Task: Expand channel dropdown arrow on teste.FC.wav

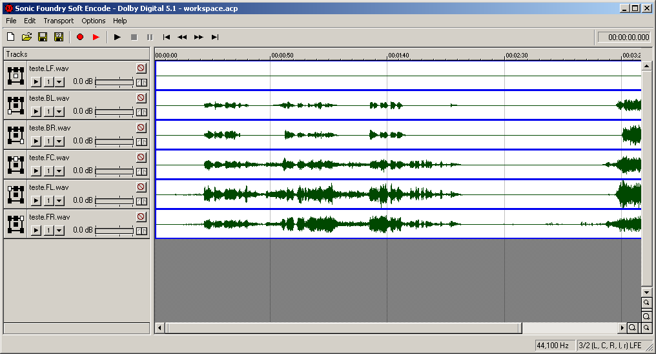Action: [x=59, y=171]
